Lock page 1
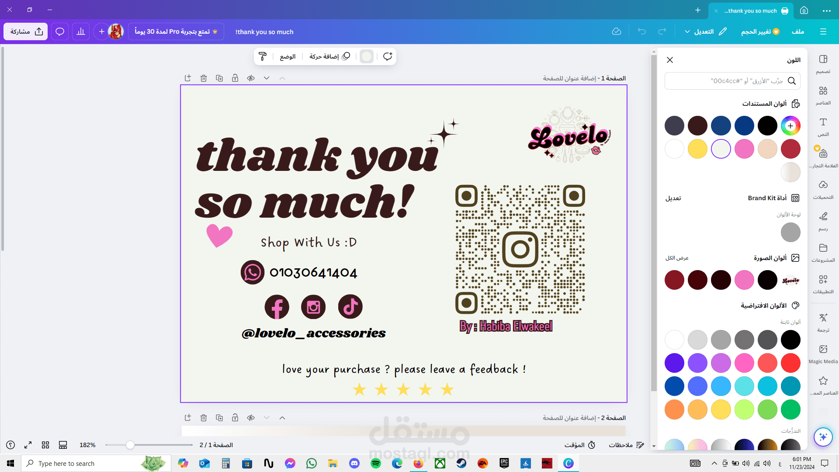 pos(235,78)
